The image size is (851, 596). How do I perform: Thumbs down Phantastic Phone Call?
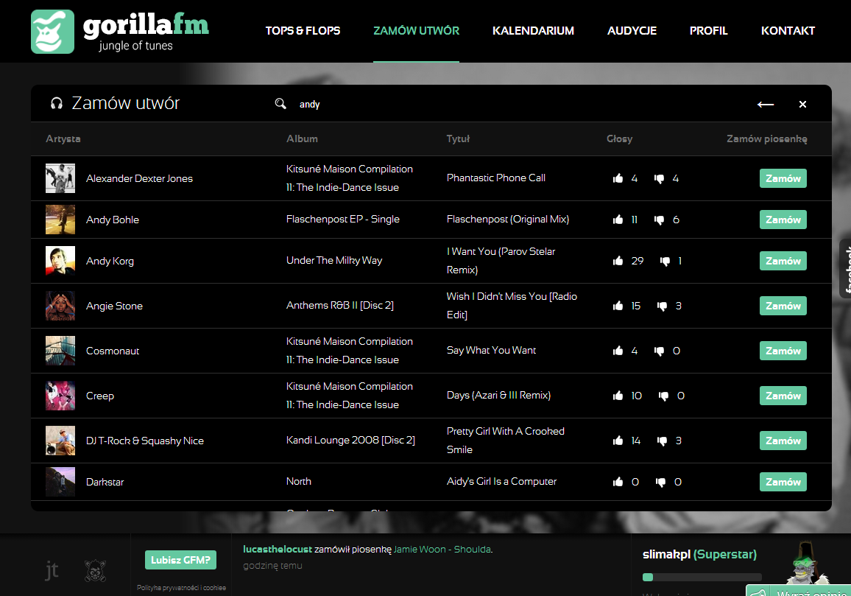[659, 179]
